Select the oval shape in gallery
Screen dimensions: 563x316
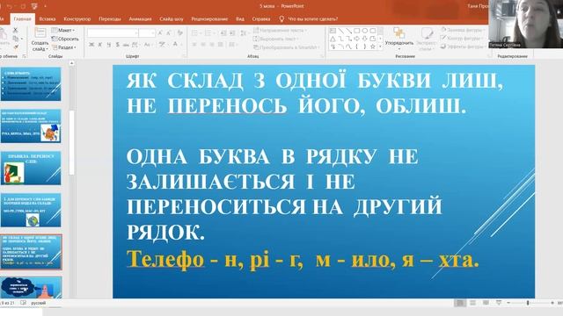tap(365, 32)
